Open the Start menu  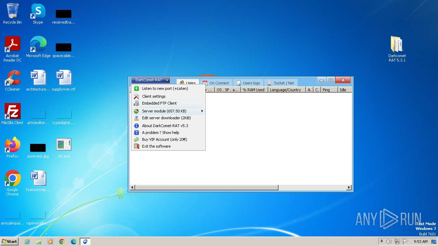pyautogui.click(x=9, y=241)
